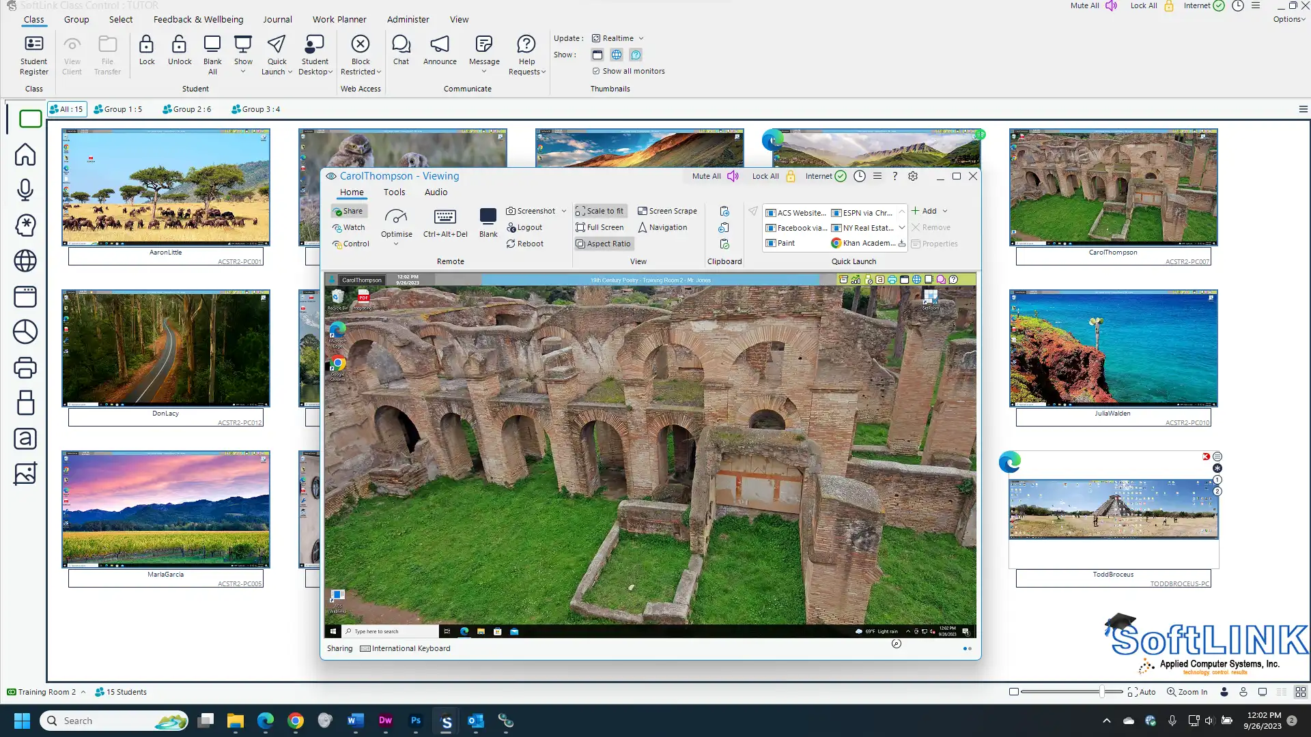Click Add in Quick Launch section
The image size is (1311, 737).
[925, 211]
